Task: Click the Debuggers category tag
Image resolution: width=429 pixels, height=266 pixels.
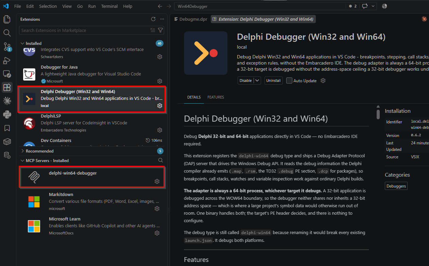Action: coord(396,186)
